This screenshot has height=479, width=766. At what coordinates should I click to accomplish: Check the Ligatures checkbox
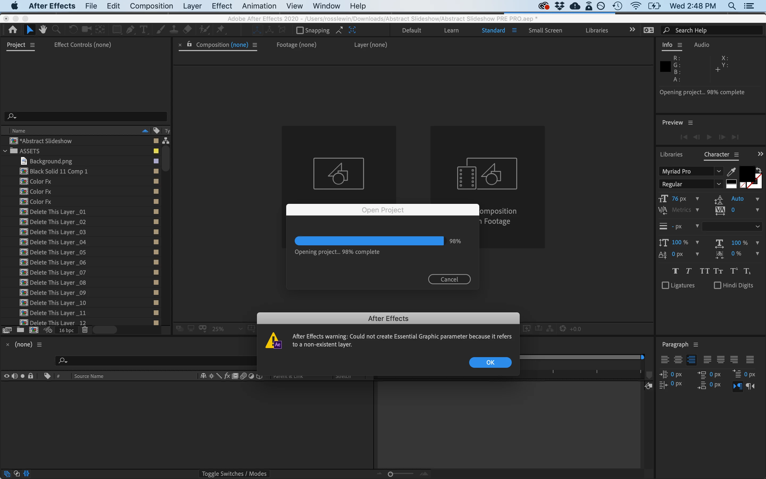click(x=665, y=285)
